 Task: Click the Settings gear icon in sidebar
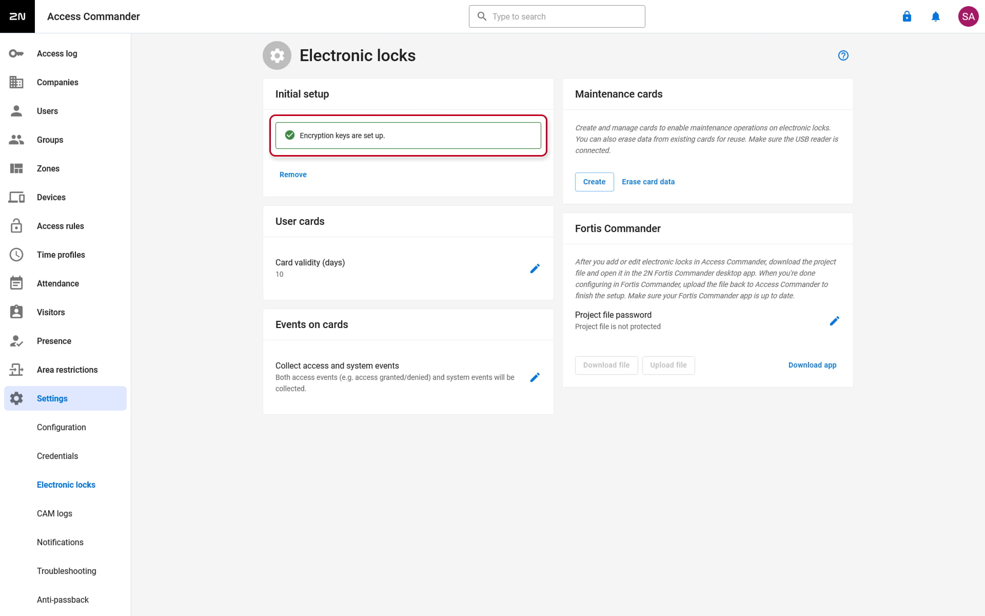pos(16,398)
